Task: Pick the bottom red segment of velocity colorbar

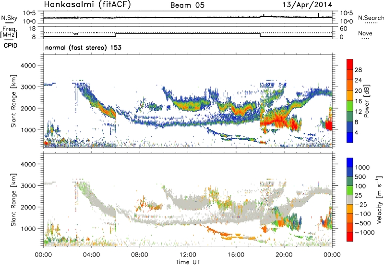Action: coord(350,237)
